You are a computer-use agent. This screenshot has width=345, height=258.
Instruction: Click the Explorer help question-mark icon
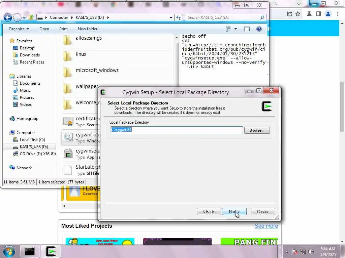(x=259, y=29)
